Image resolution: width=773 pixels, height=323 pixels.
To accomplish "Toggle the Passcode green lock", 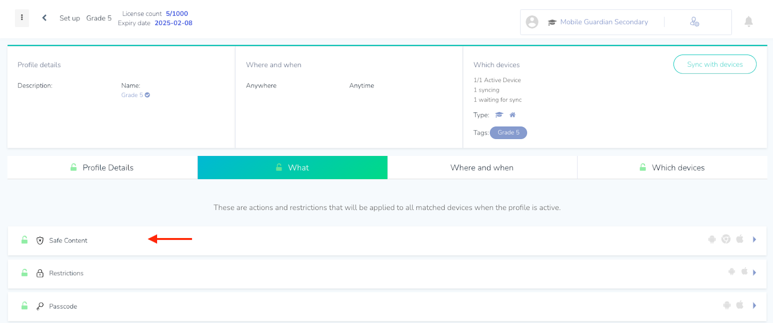I will (25, 306).
